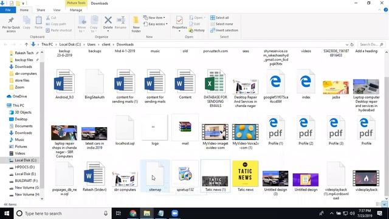The image size is (389, 219).
Task: Click the Windows Start button
Action: [x=7, y=214]
